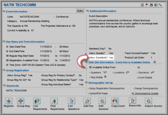Click the icon beside Reg Details
The image size is (168, 115).
105,77
